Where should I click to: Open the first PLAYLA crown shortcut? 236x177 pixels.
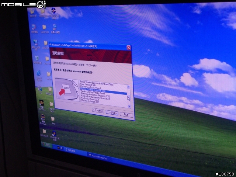(x=42, y=105)
